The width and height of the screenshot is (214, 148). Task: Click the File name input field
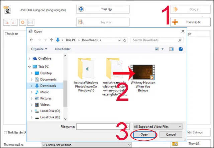point(103,126)
